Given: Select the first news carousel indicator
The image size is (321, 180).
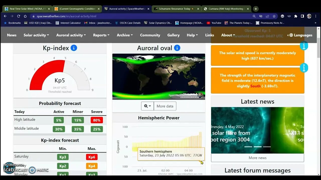Looking at the screenshot, I should tap(248, 147).
